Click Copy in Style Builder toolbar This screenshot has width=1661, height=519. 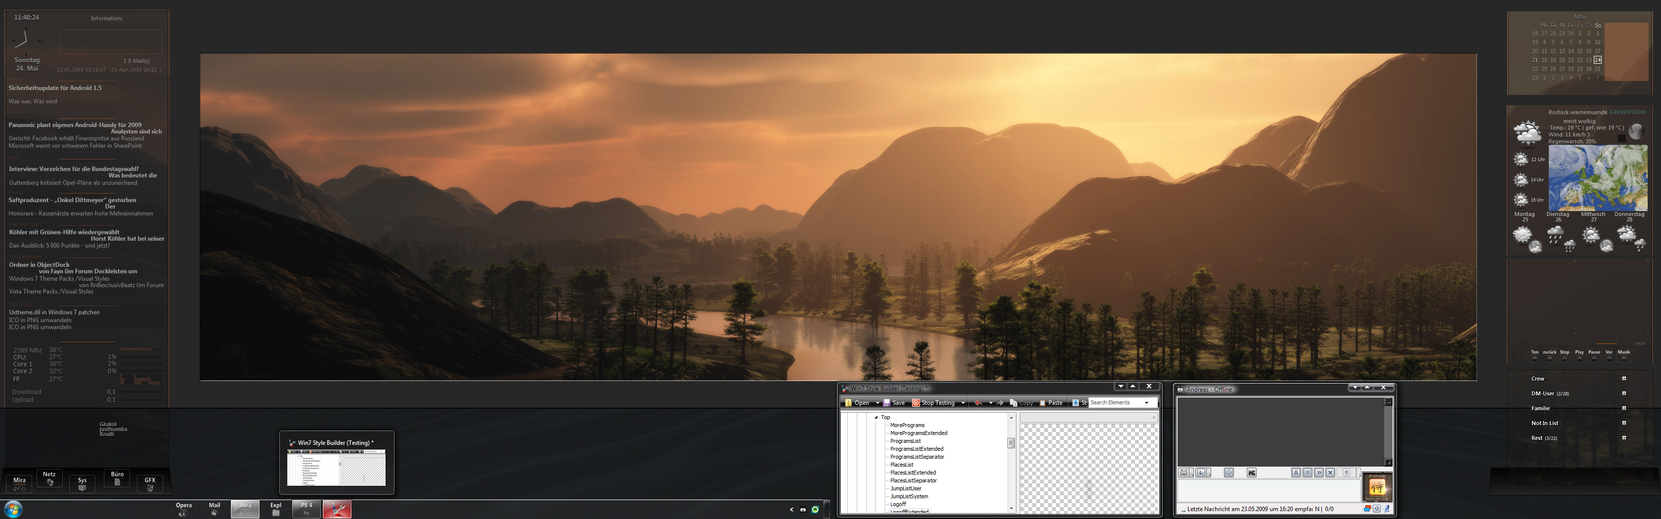coord(1021,403)
